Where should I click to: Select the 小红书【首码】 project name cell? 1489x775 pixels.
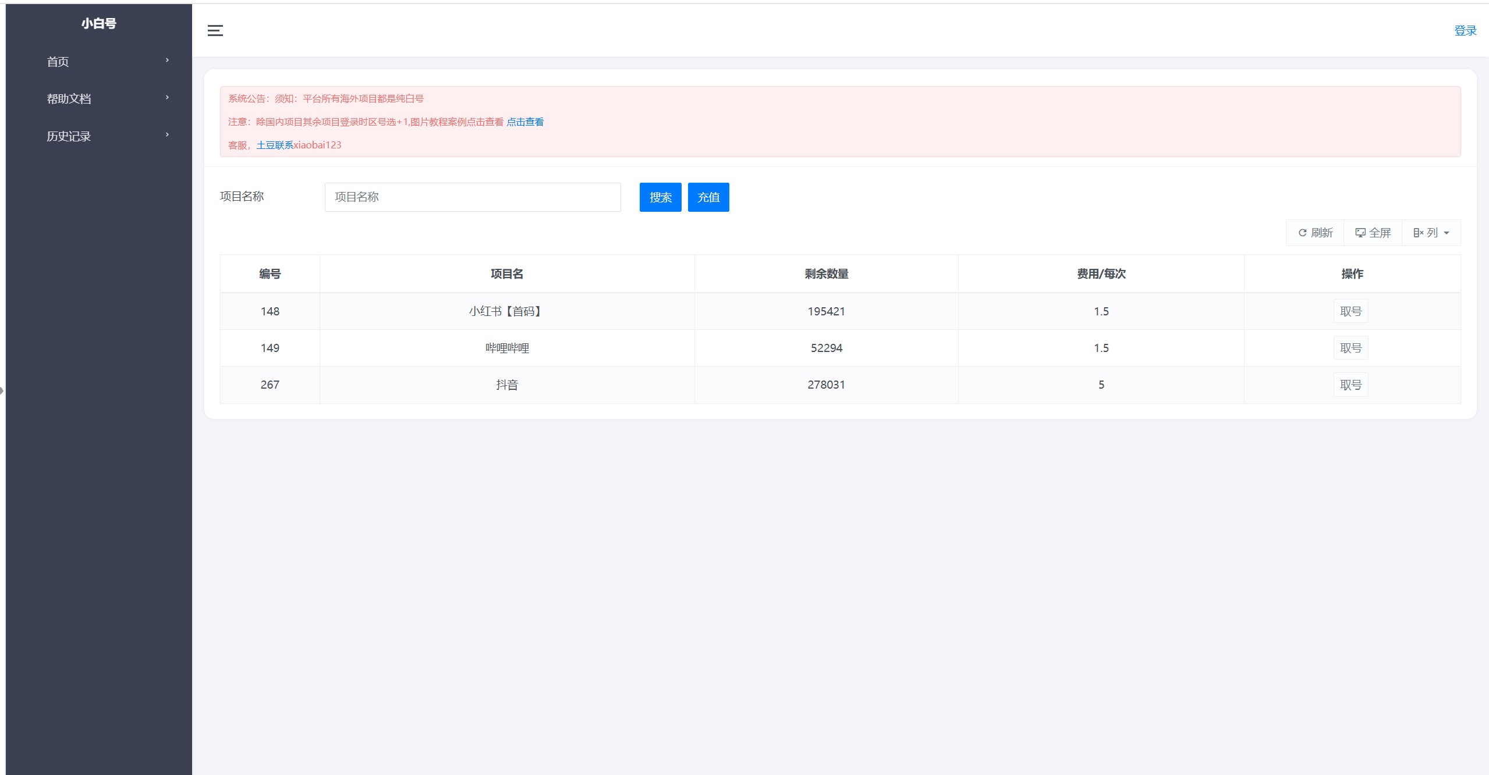coord(507,311)
